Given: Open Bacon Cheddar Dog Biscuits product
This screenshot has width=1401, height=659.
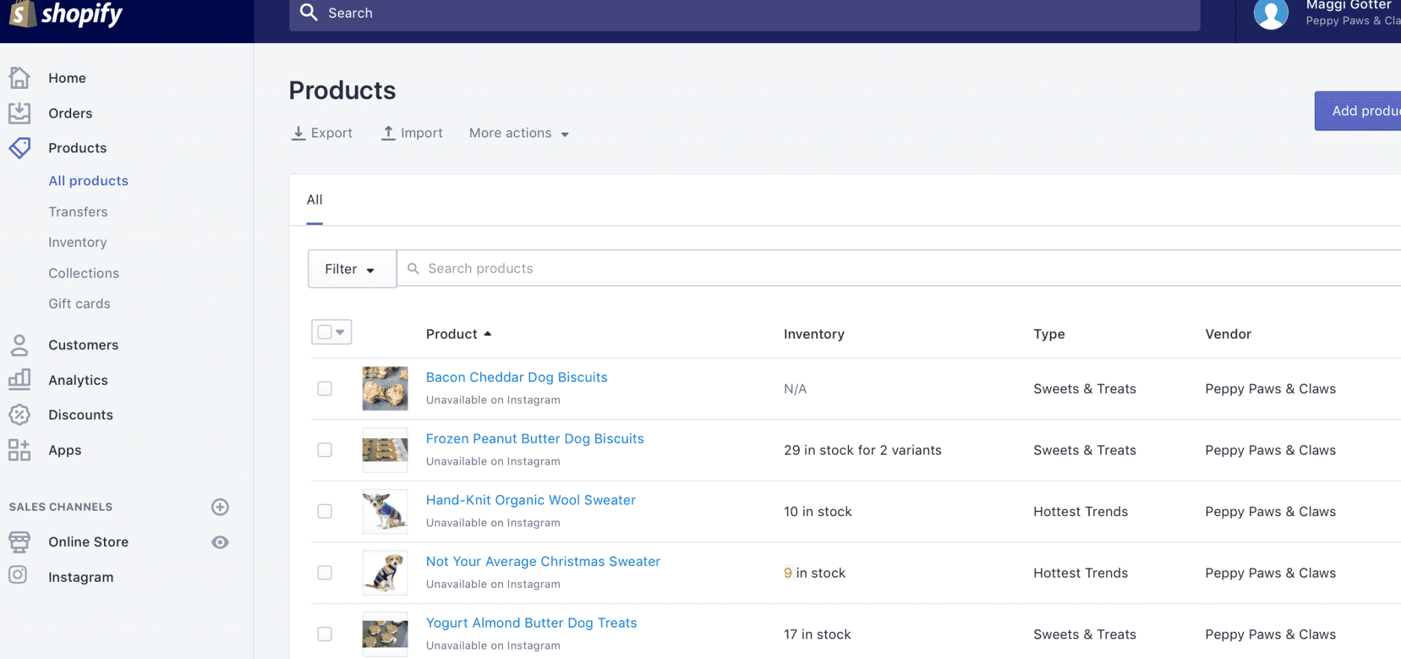Looking at the screenshot, I should click(516, 377).
